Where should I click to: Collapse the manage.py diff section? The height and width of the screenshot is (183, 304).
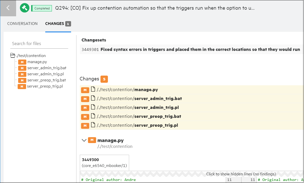[84, 140]
